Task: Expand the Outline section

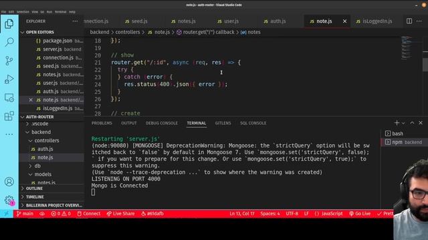Action: tap(51, 188)
